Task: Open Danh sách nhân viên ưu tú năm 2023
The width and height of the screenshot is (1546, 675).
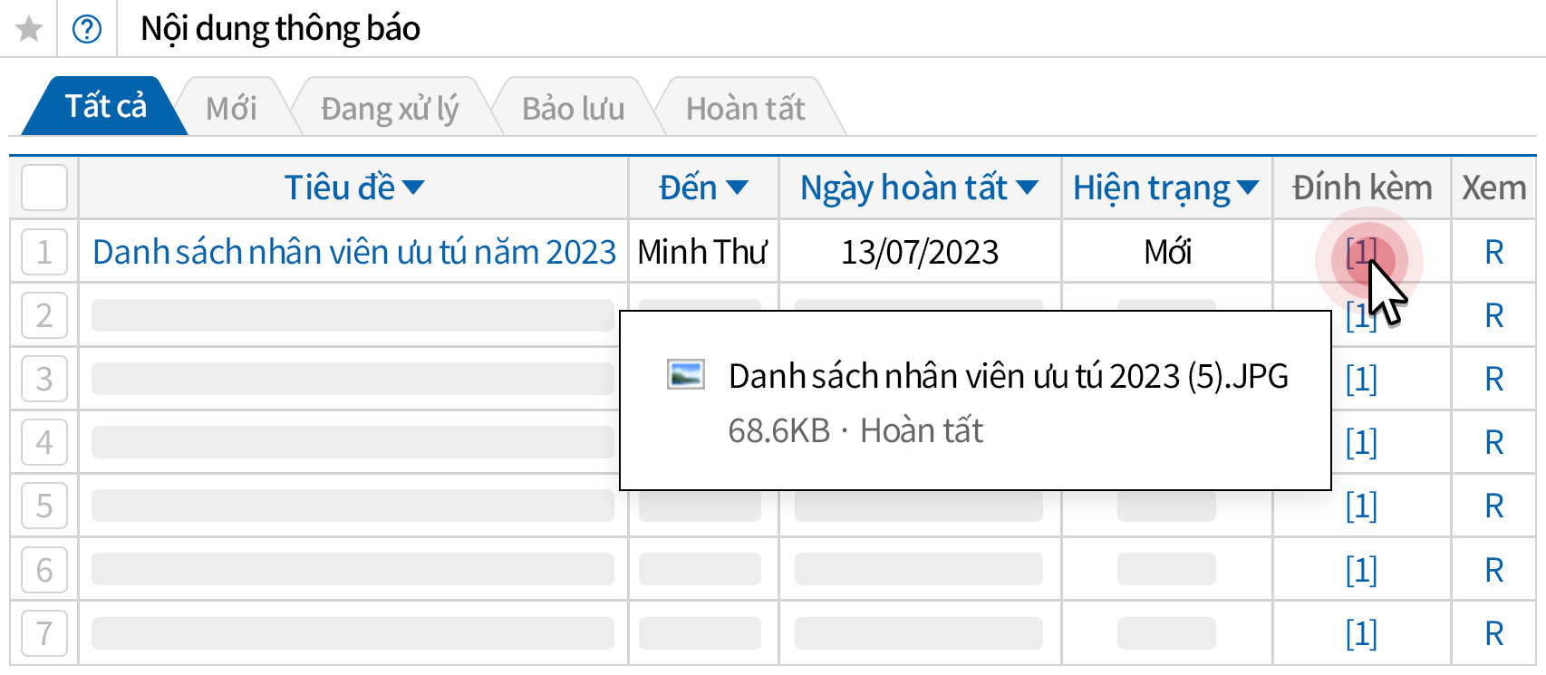Action: (x=354, y=252)
